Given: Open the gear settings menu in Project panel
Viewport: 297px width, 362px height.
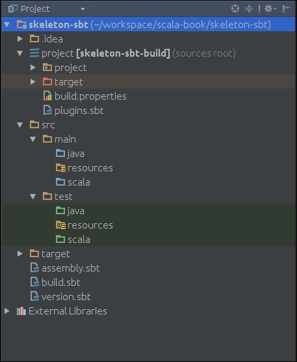Looking at the screenshot, I should click(x=270, y=8).
